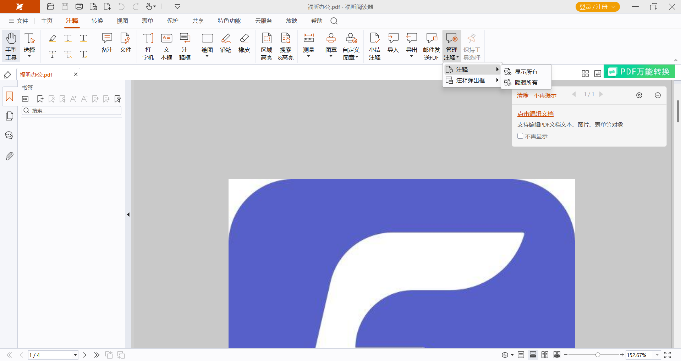Viewport: 681px width, 361px height.
Task: Expand the login/register (登录/注册) dropdown
Action: 614,7
